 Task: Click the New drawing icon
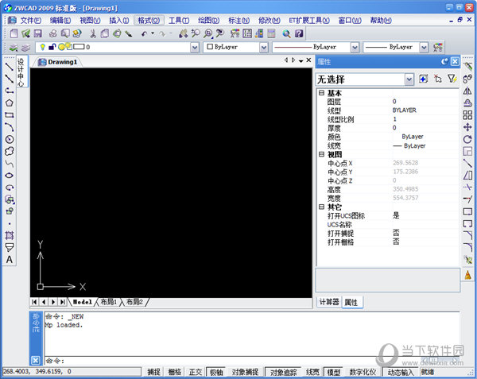pyautogui.click(x=14, y=33)
